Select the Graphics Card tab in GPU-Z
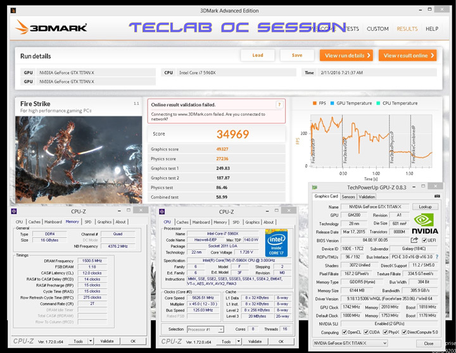The width and height of the screenshot is (456, 353). [326, 196]
